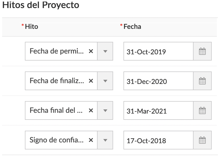Clear the 'Fecha de finaliz...' milestone selection

[x=91, y=81]
